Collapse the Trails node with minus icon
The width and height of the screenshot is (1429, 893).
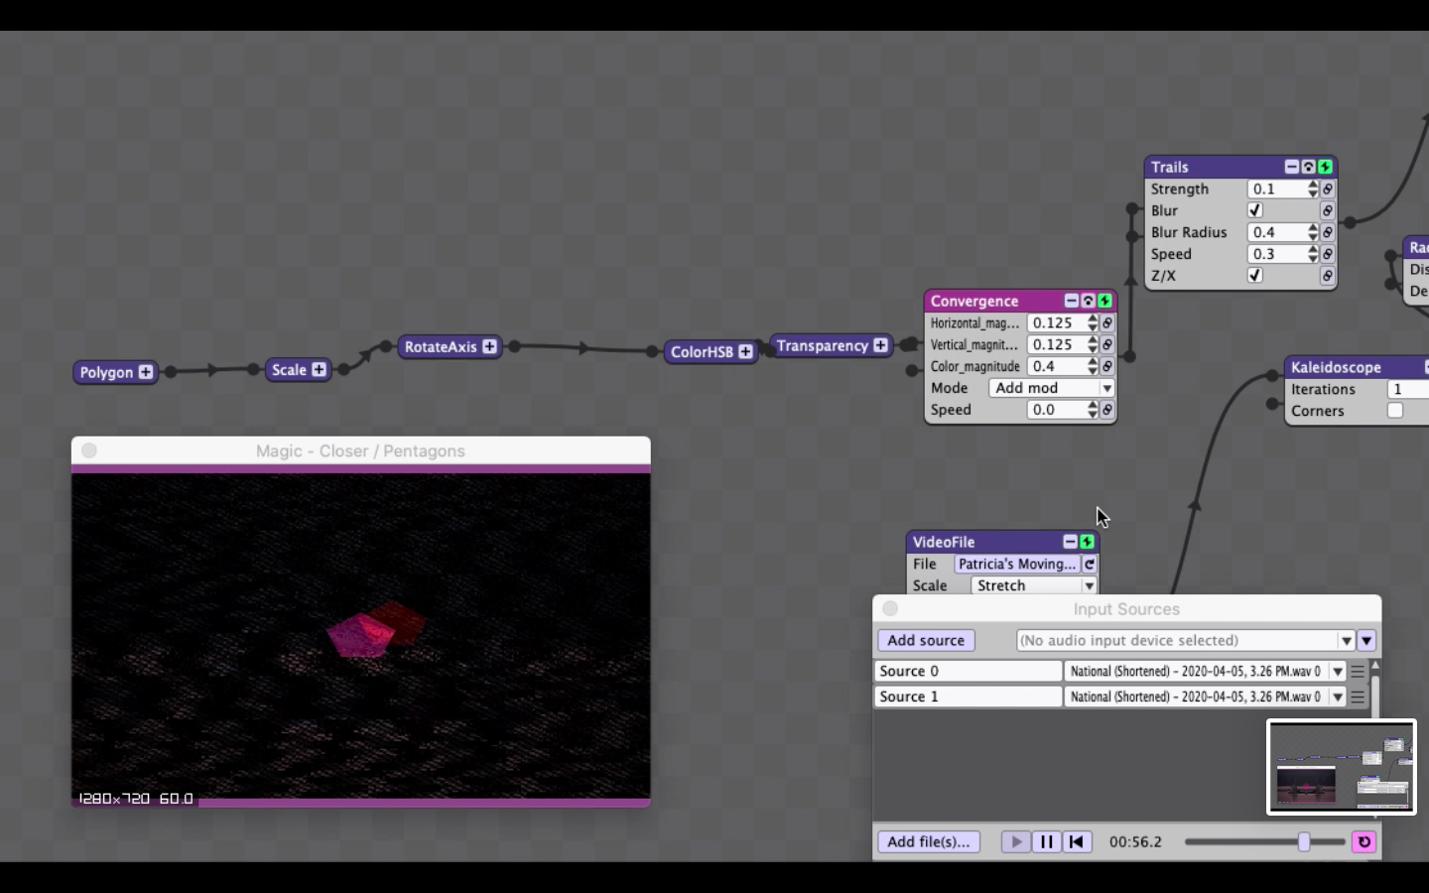coord(1291,167)
